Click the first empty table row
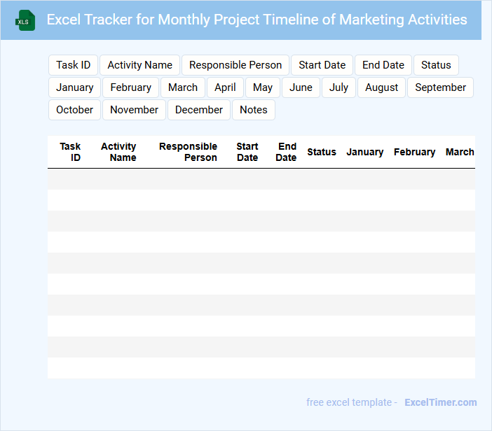This screenshot has width=492, height=431. [261, 179]
